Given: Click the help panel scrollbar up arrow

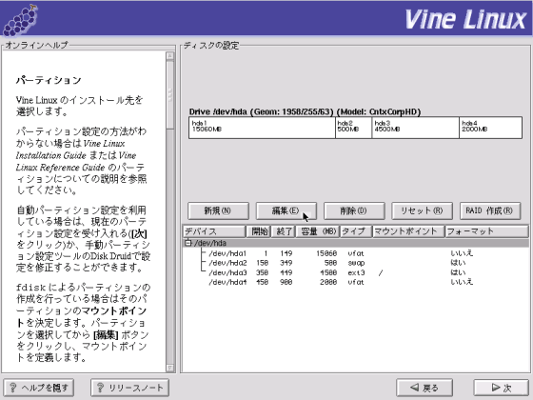Looking at the screenshot, I should [x=170, y=56].
